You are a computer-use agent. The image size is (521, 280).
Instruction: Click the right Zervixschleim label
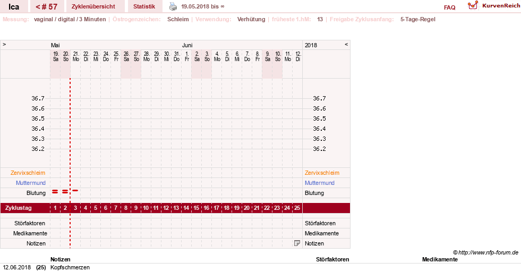click(x=322, y=173)
